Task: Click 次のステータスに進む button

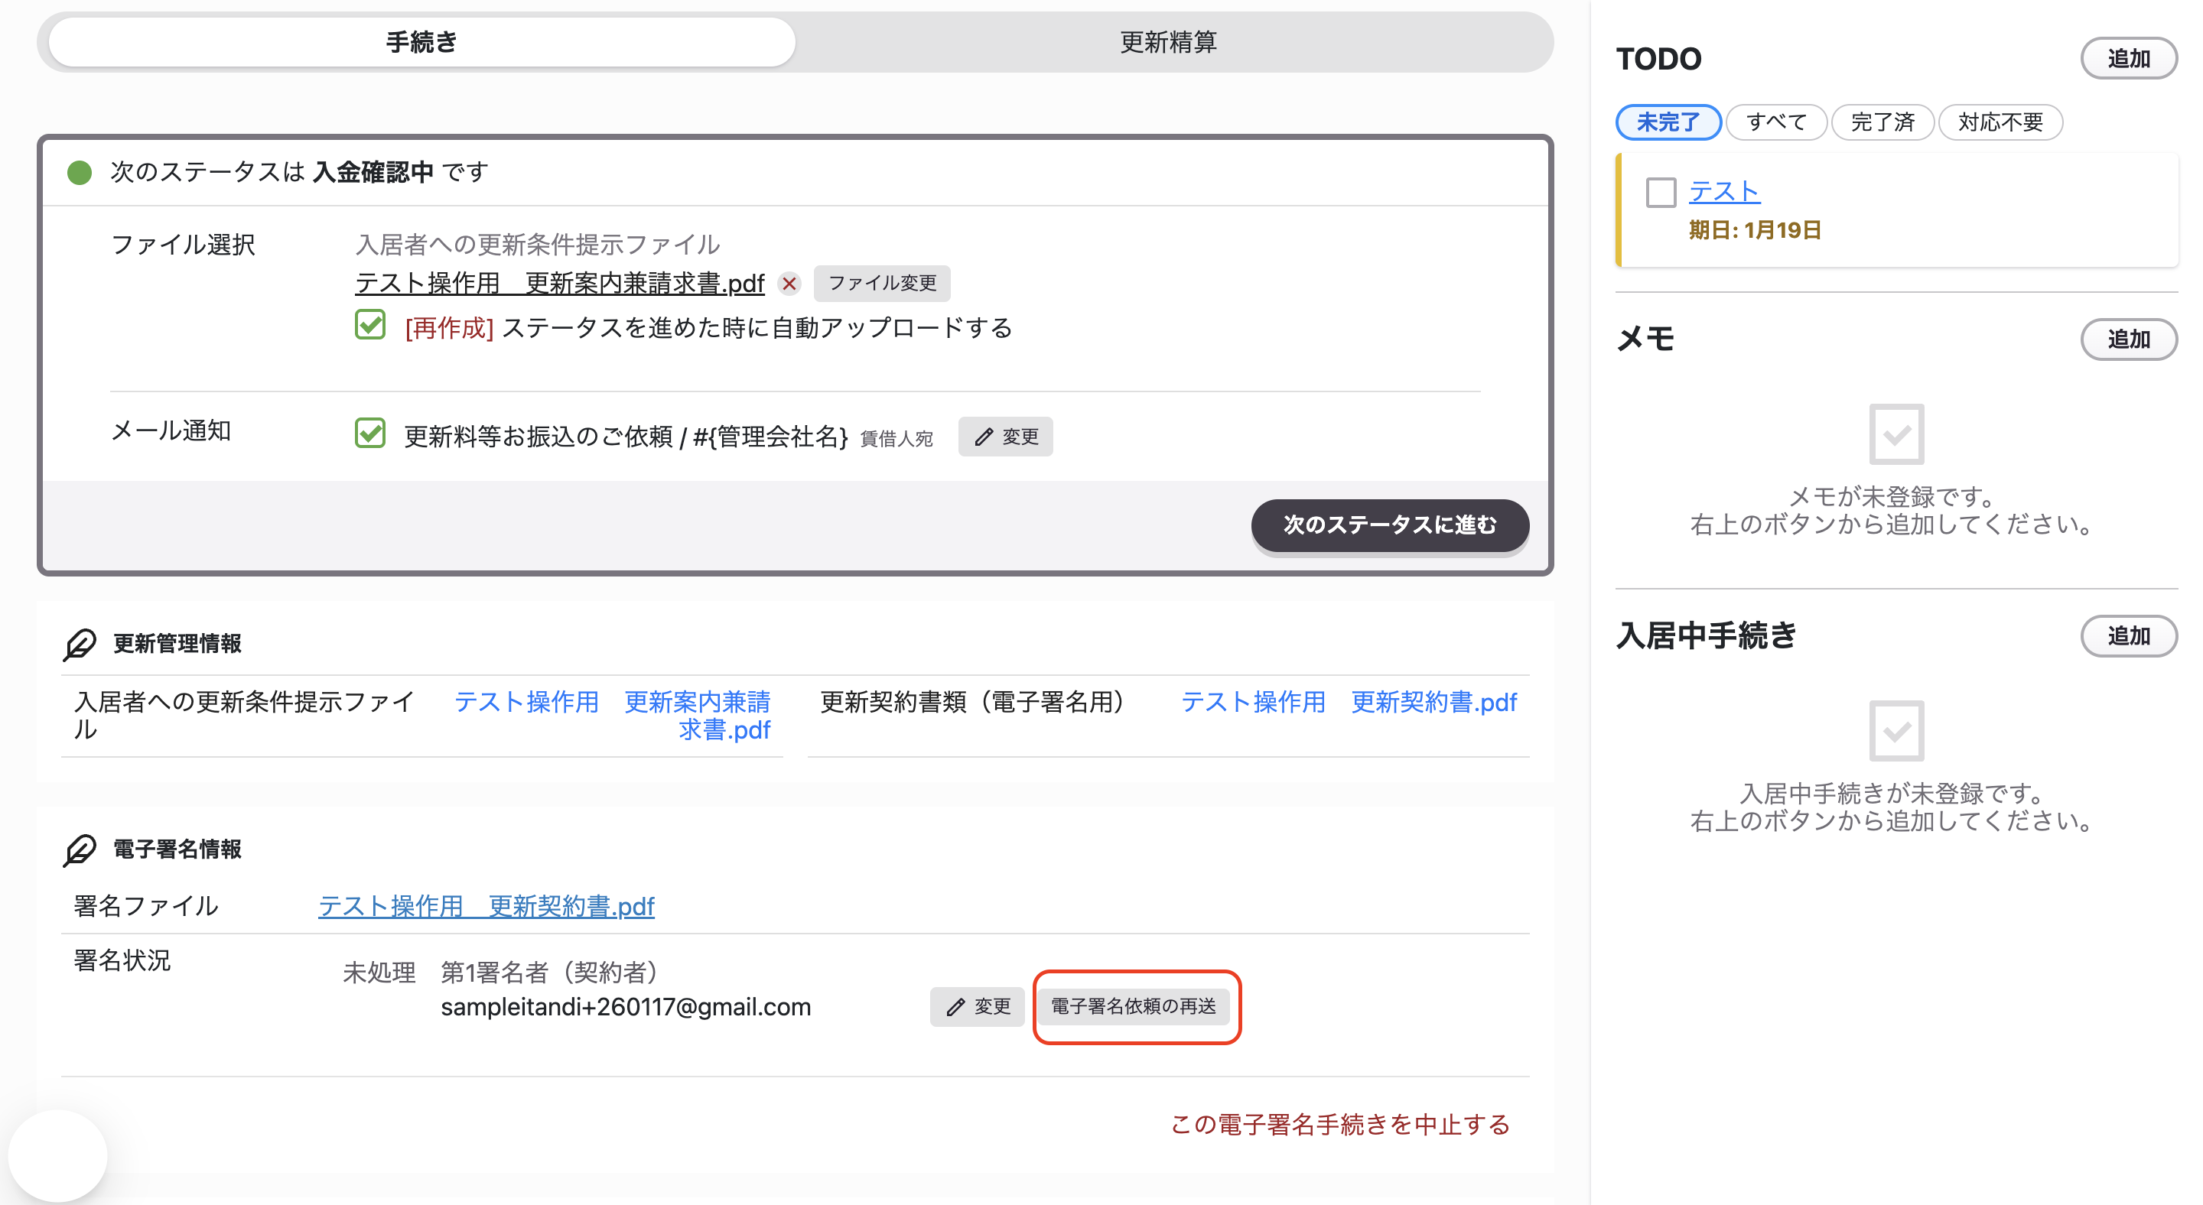Action: pos(1390,525)
